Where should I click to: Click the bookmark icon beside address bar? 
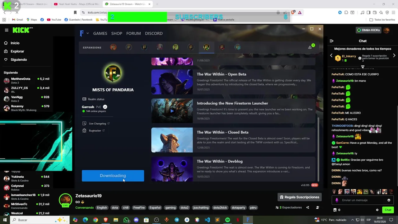pos(75,12)
